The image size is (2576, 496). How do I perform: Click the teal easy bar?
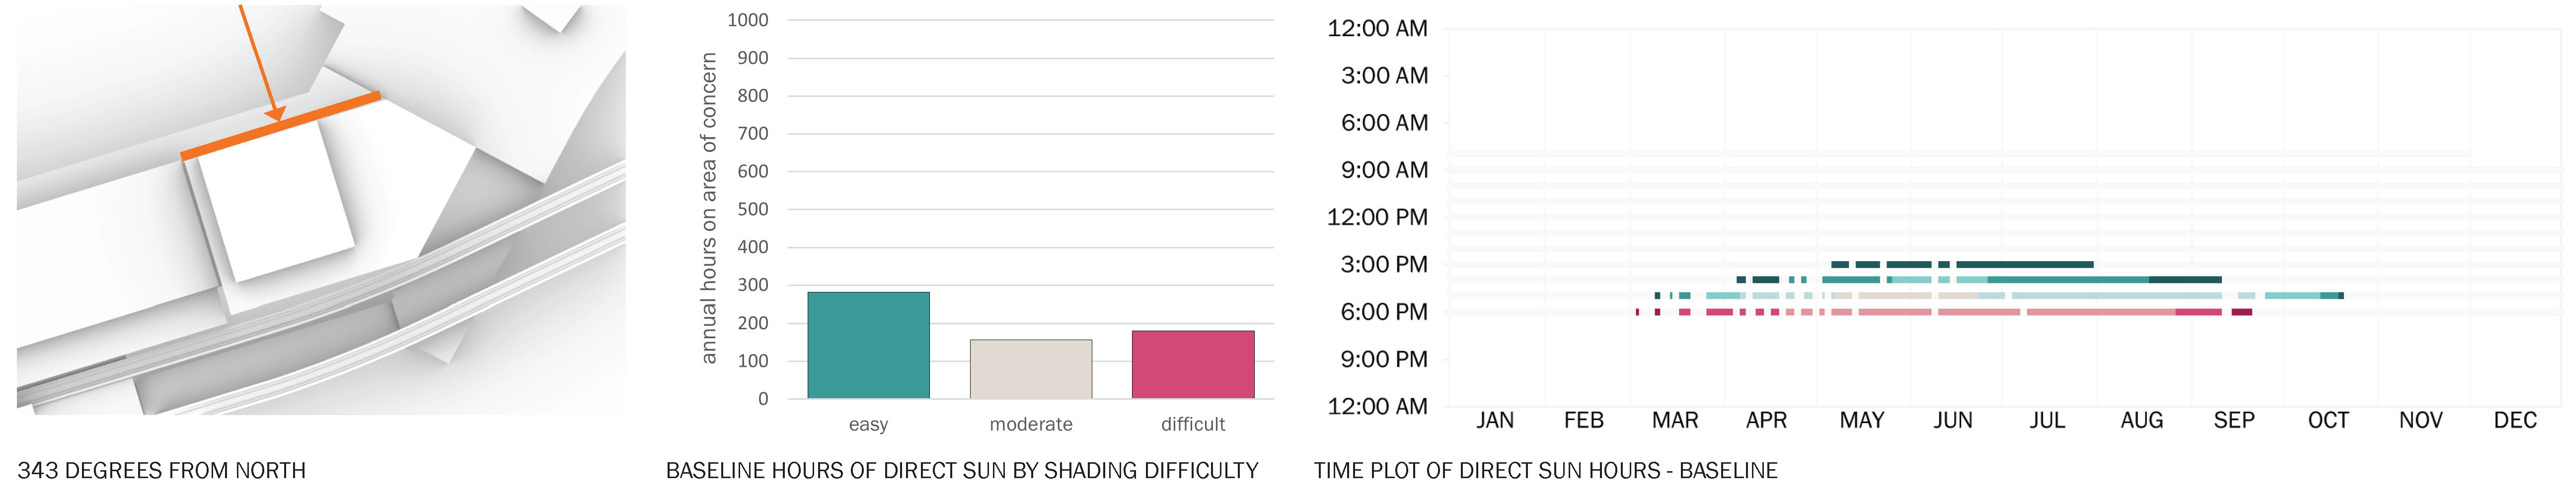click(868, 345)
